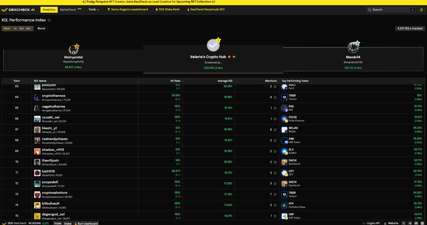Click the Top Performing Token column header
The height and width of the screenshot is (225, 427).
(x=295, y=81)
